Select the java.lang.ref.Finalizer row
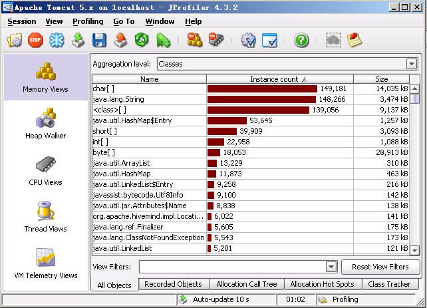427x308 pixels. click(x=251, y=227)
